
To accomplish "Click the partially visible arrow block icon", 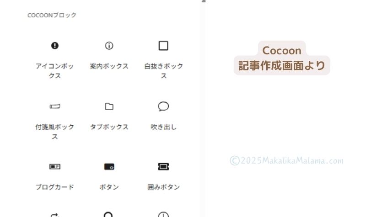I will [55, 215].
